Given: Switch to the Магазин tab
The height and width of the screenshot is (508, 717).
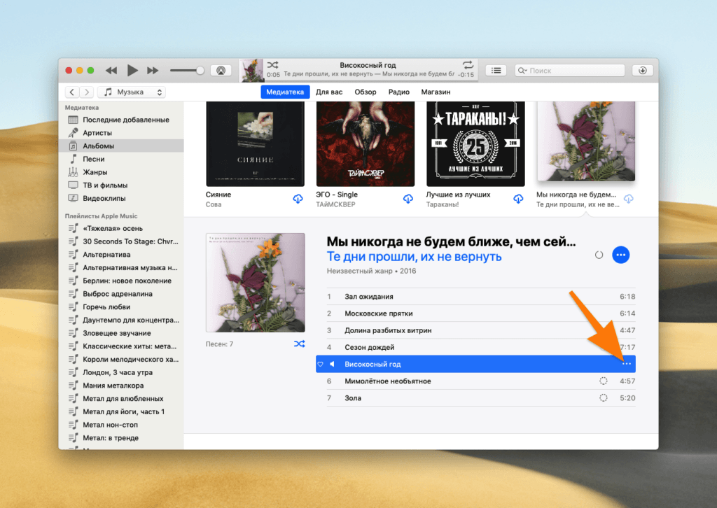Looking at the screenshot, I should point(436,92).
